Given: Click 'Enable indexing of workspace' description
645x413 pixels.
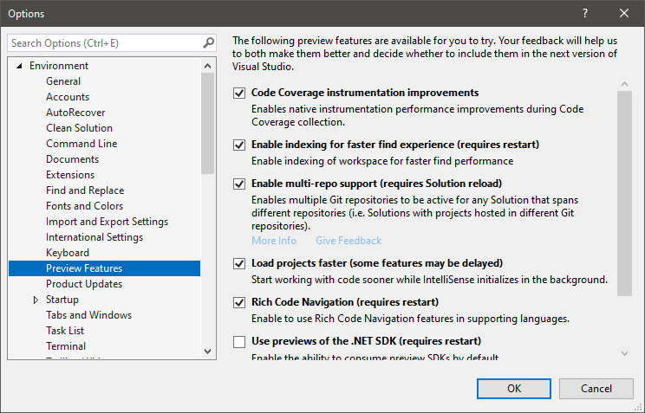Looking at the screenshot, I should [x=382, y=161].
